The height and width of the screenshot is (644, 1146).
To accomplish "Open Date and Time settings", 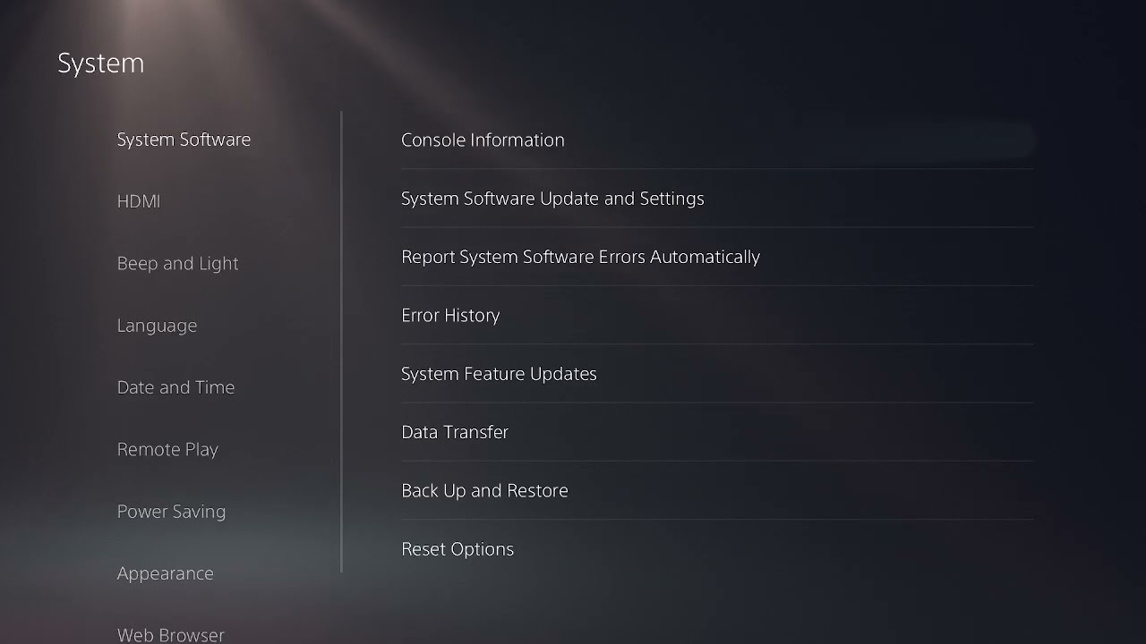I will coord(175,387).
